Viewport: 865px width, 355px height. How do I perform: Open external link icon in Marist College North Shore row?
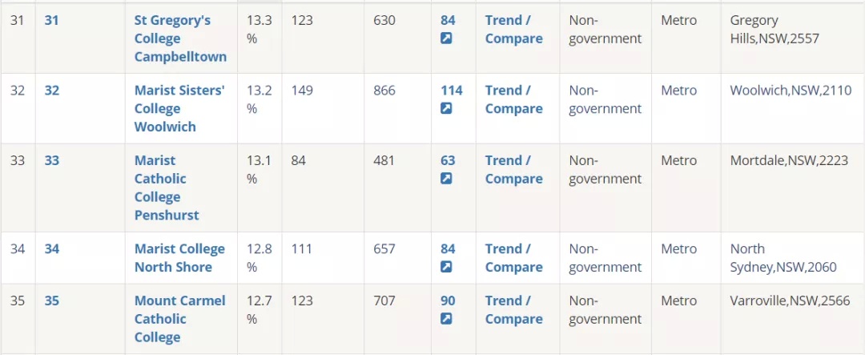tap(446, 267)
